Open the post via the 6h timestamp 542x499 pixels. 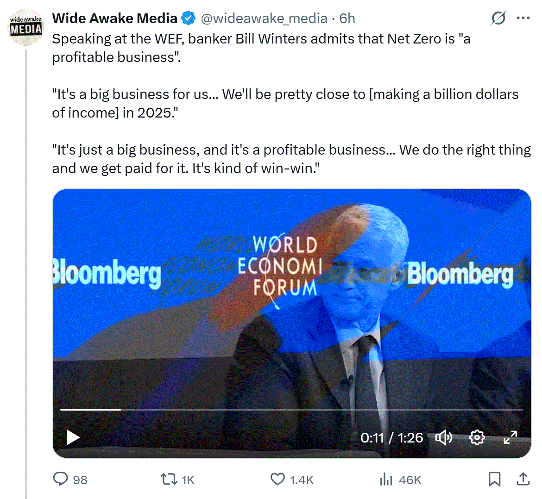[x=347, y=19]
